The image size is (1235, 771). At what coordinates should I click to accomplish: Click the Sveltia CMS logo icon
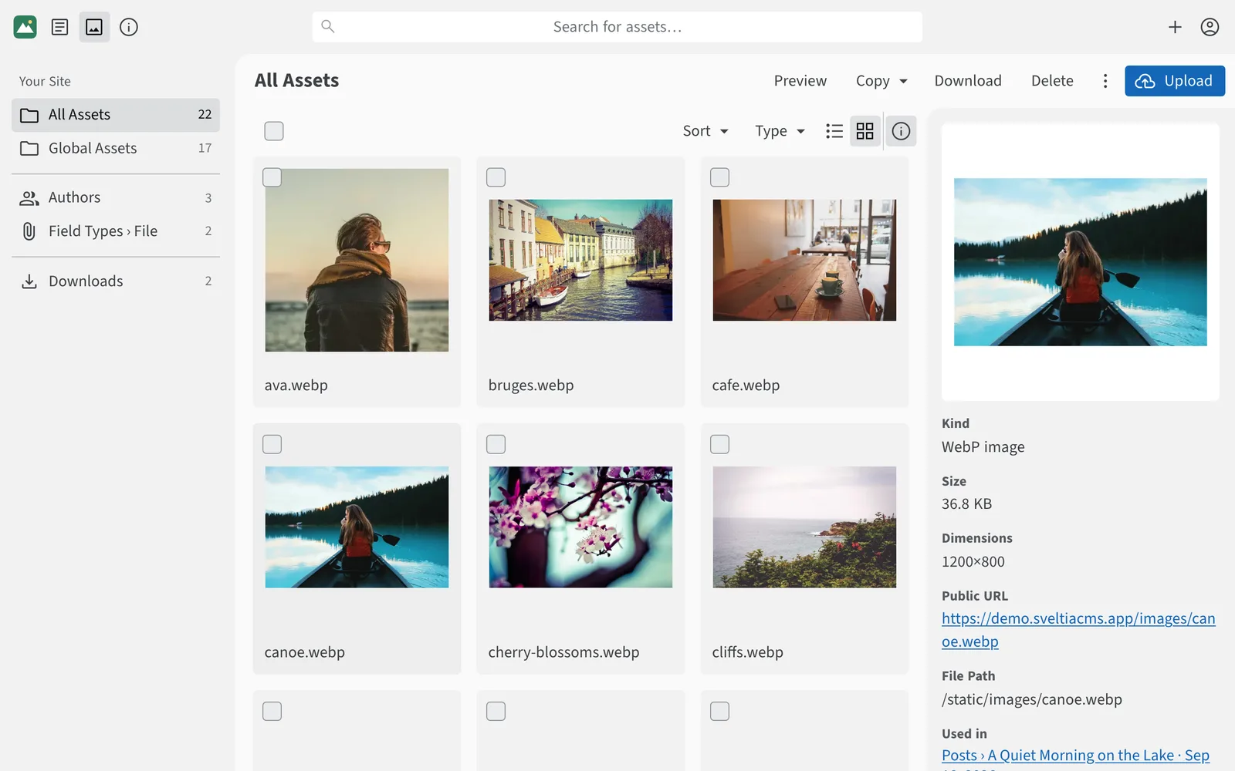coord(25,27)
